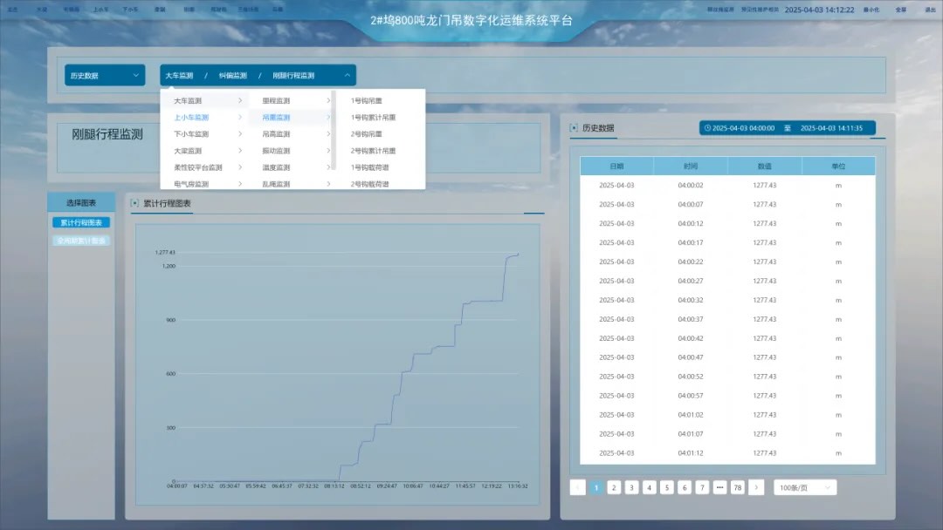Go to the previous page of results
Image resolution: width=943 pixels, height=530 pixels.
[577, 487]
